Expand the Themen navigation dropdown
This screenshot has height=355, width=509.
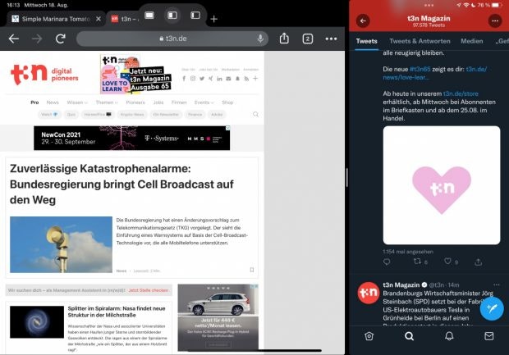pyautogui.click(x=107, y=102)
